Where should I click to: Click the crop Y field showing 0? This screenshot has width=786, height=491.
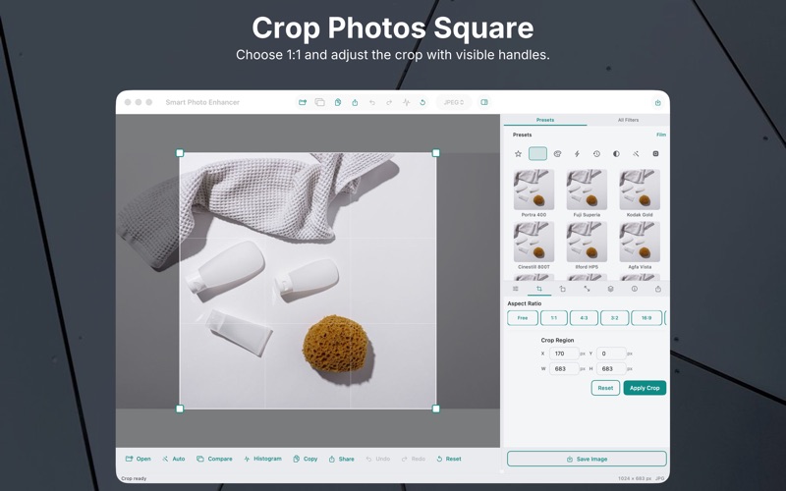click(x=611, y=354)
